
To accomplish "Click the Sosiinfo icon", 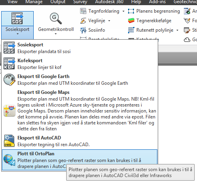I will click(83, 30).
